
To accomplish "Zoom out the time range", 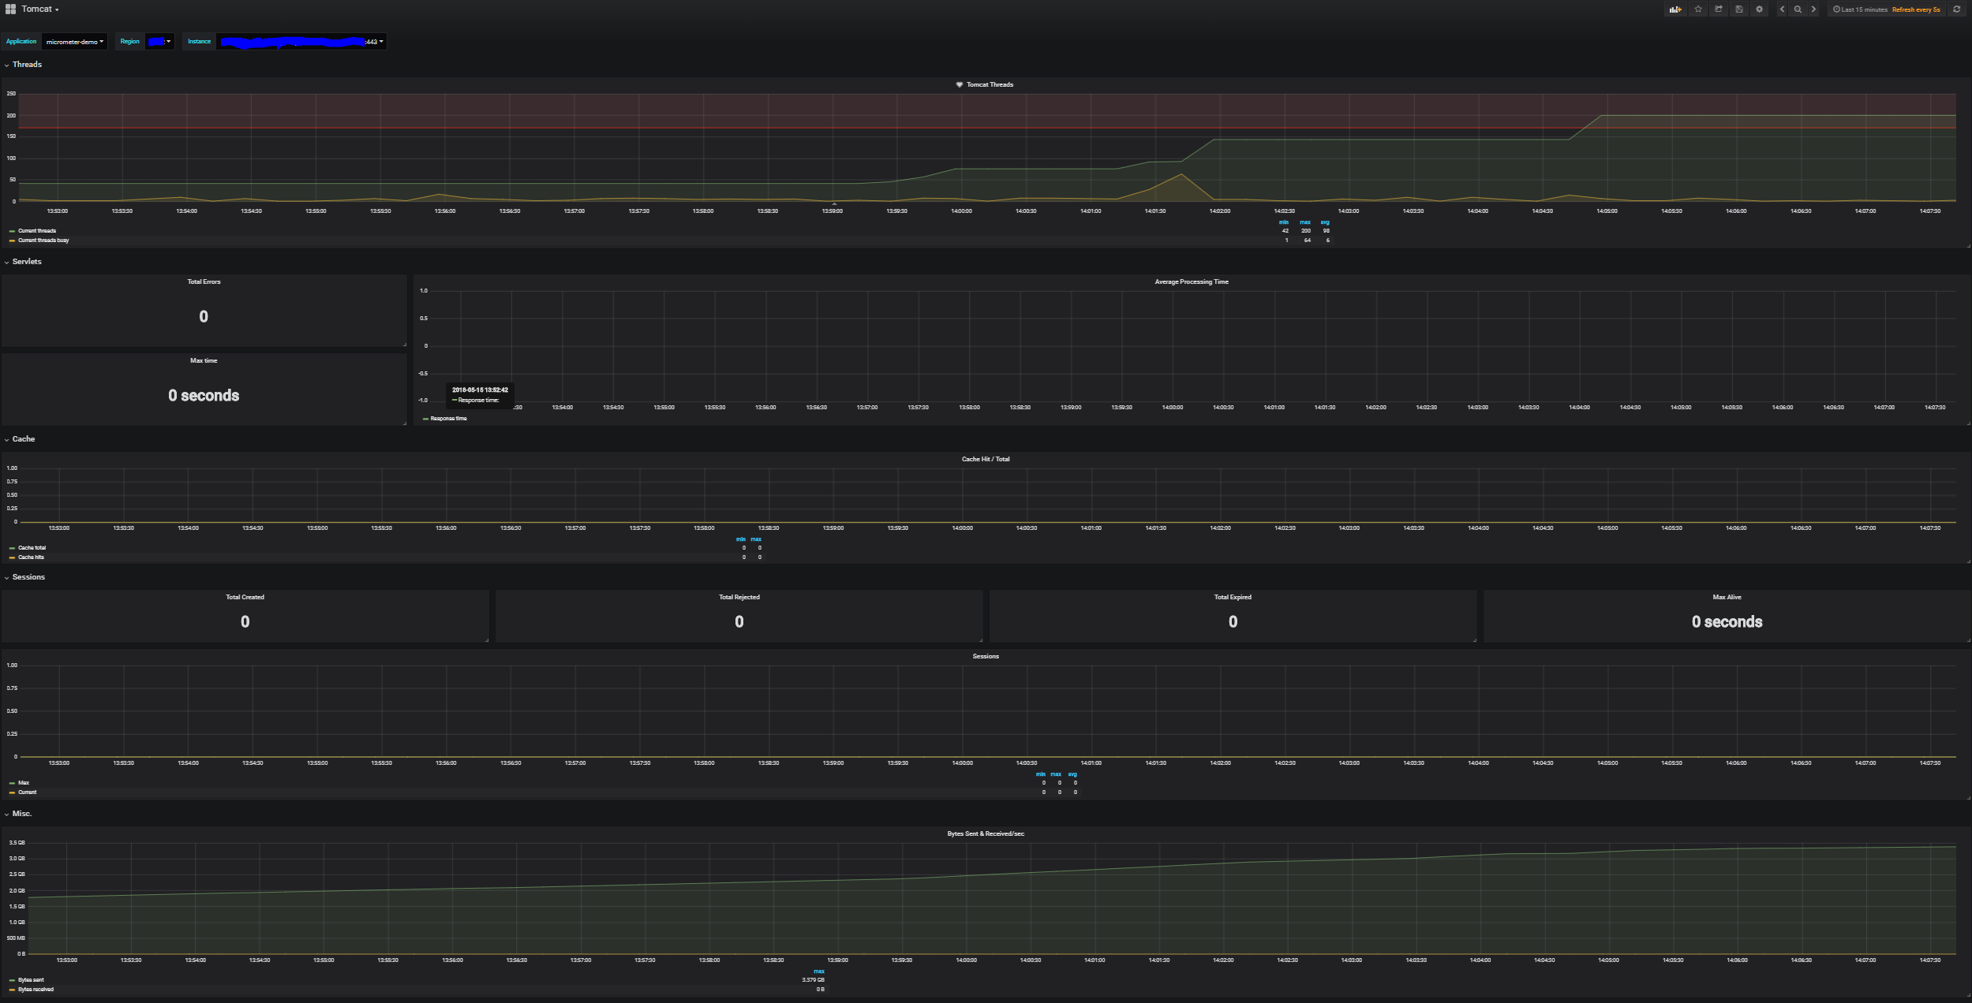I will pyautogui.click(x=1798, y=9).
